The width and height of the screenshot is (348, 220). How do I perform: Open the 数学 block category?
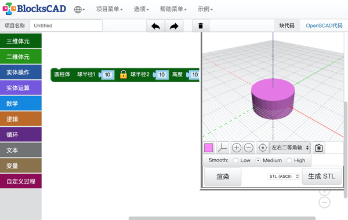coord(21,103)
